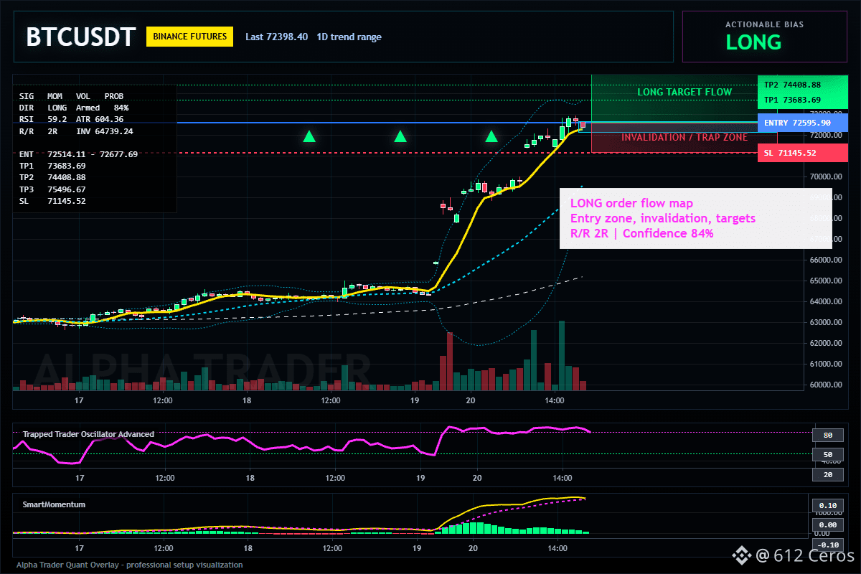Click the oscillator 20 level box
This screenshot has height=574, width=861.
827,474
